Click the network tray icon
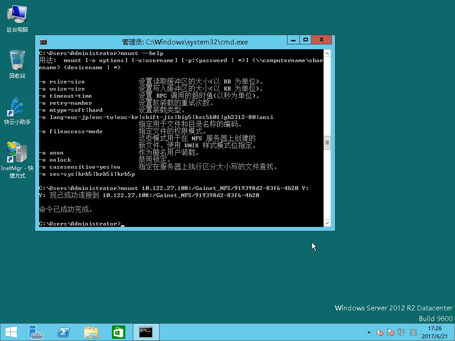Screen dimensions: 455x341 [x=401, y=332]
